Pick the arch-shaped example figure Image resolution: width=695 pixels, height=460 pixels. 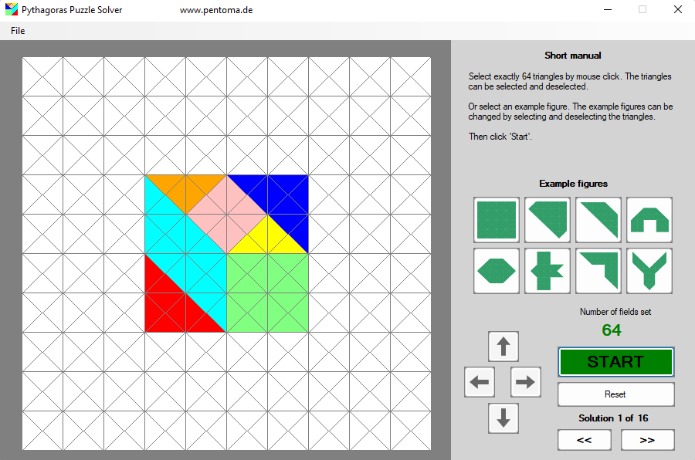[649, 220]
